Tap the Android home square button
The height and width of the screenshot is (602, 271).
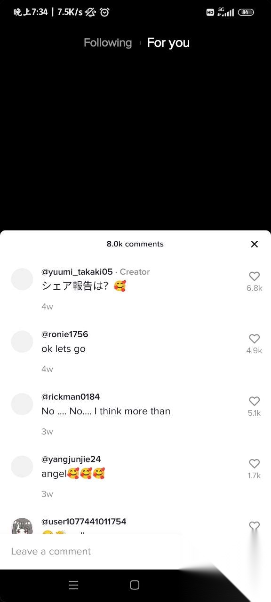point(135,585)
